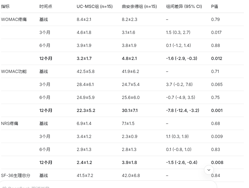Click the P值 column header
Viewport: 249px width, 188px height.
click(x=215, y=7)
